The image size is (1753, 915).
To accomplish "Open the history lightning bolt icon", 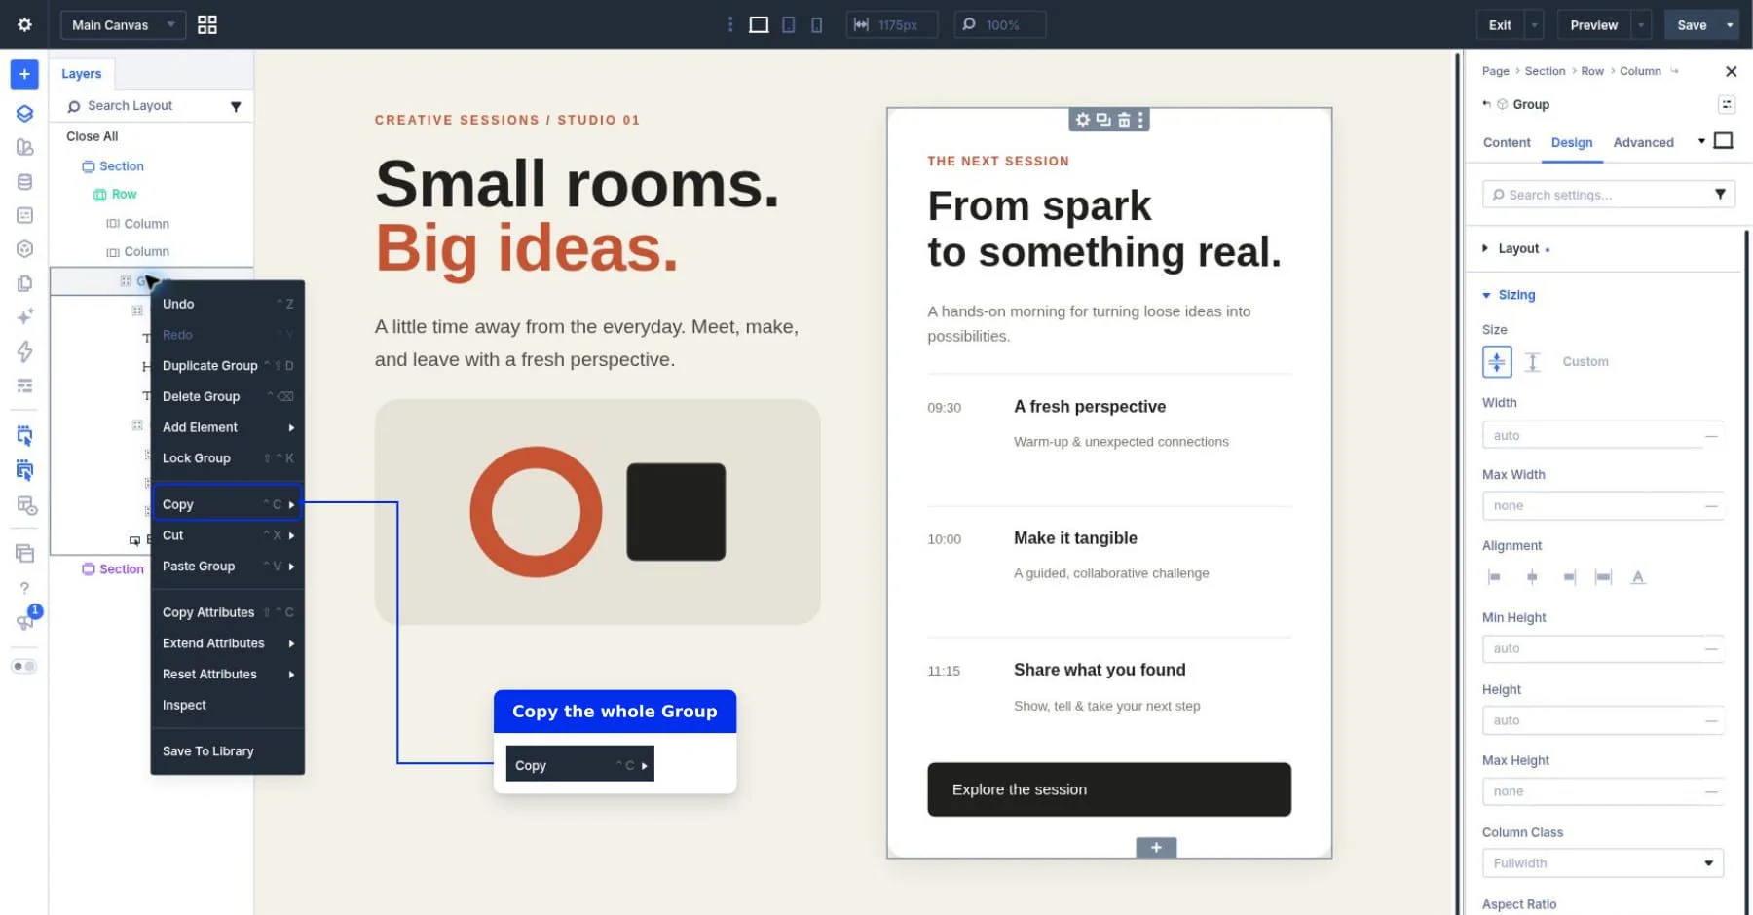I will click(x=24, y=351).
